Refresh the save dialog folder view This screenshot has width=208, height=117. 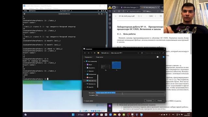click(x=142, y=53)
